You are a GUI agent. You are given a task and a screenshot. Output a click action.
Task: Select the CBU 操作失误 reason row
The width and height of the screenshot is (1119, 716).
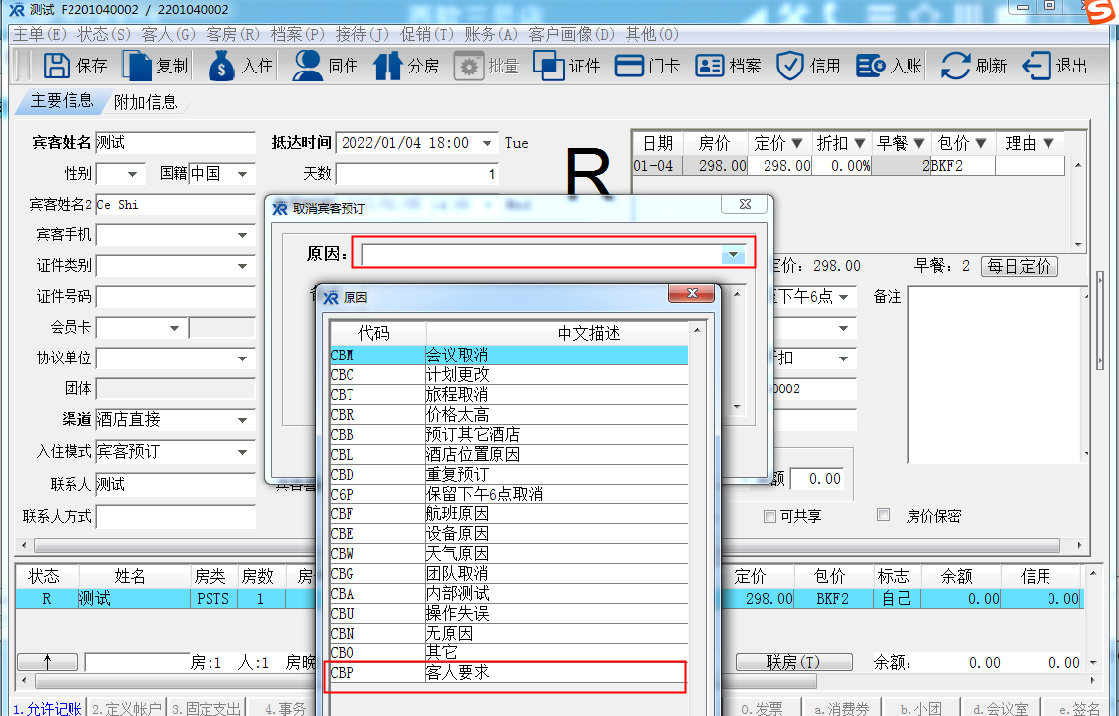pyautogui.click(x=508, y=613)
